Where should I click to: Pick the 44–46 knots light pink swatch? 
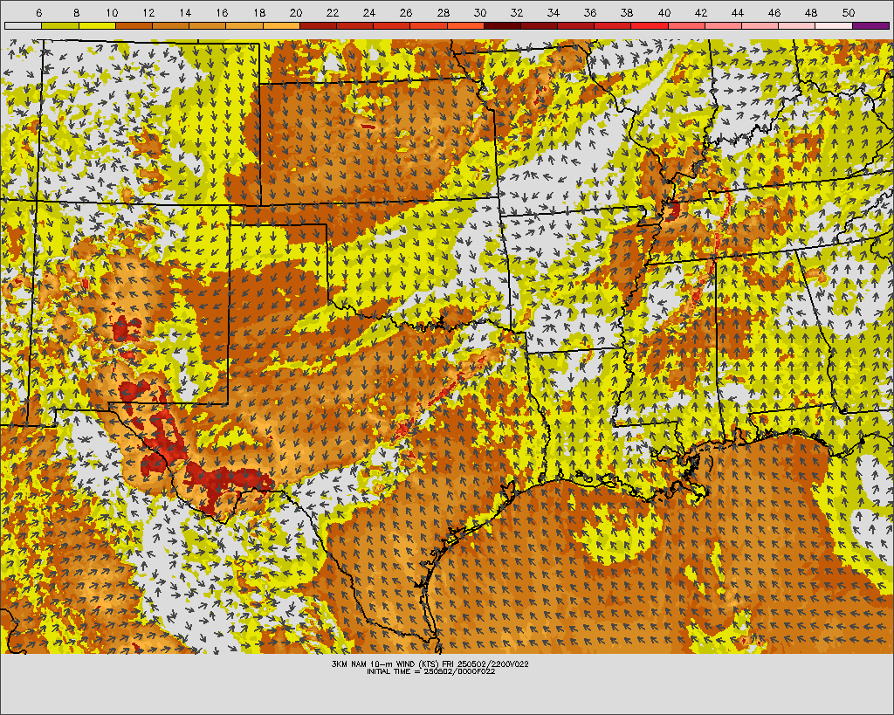coord(760,25)
